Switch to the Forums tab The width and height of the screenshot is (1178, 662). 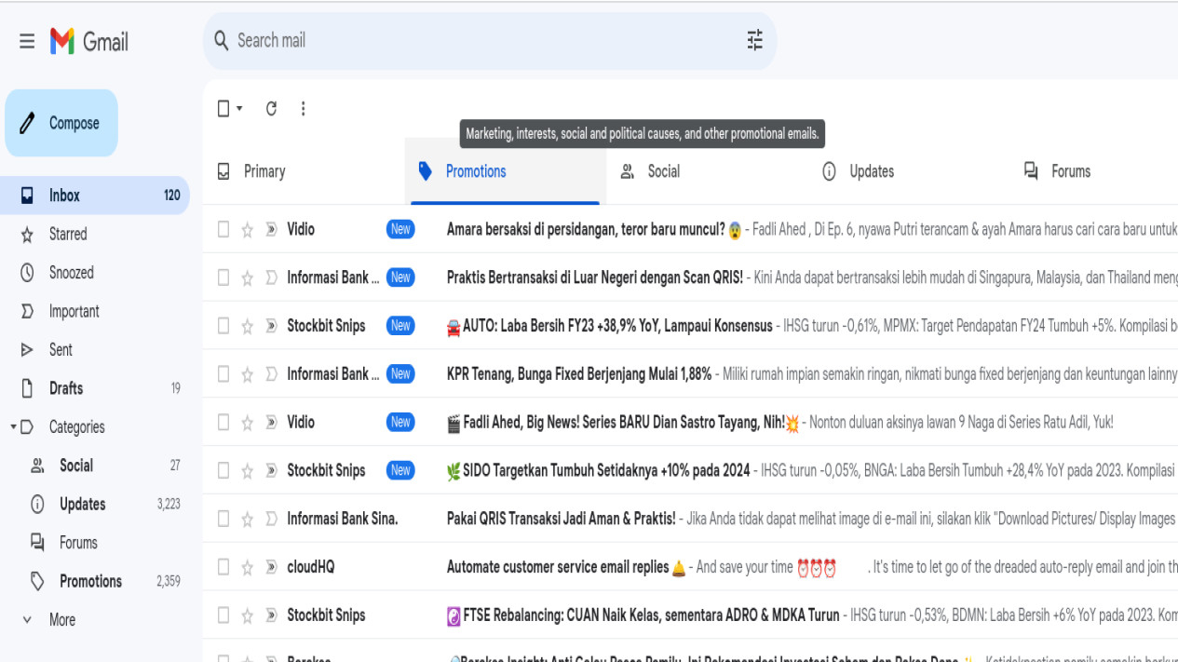click(1094, 171)
